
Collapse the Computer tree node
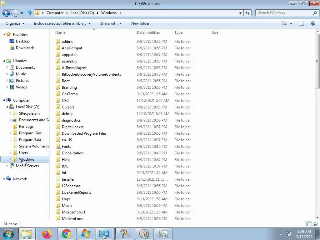(x=4, y=100)
